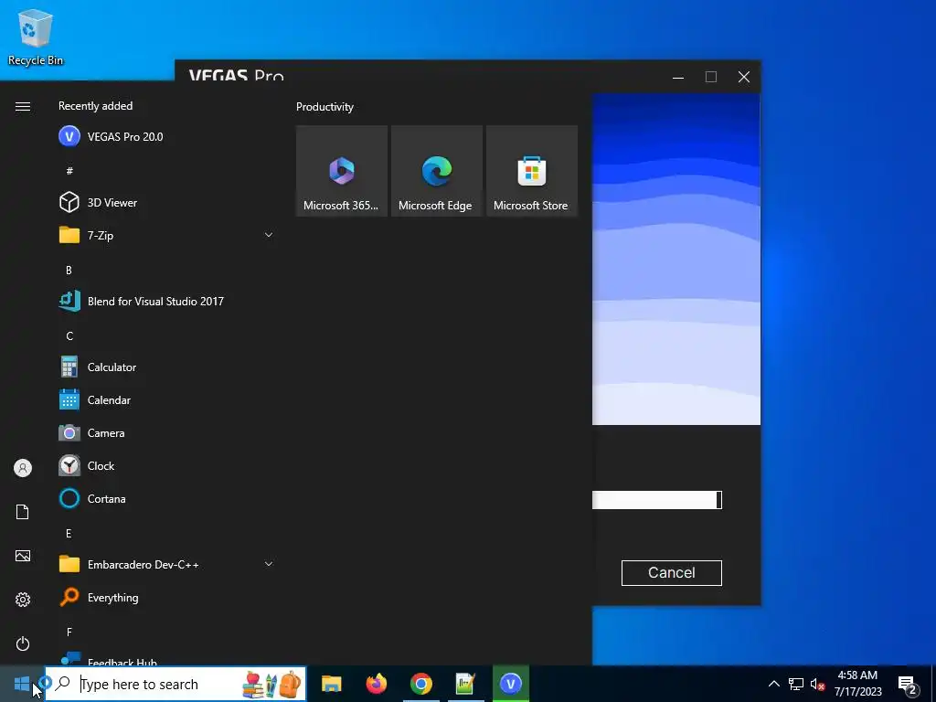Click the Windows Start button
Viewport: 936px width, 702px height.
point(22,684)
